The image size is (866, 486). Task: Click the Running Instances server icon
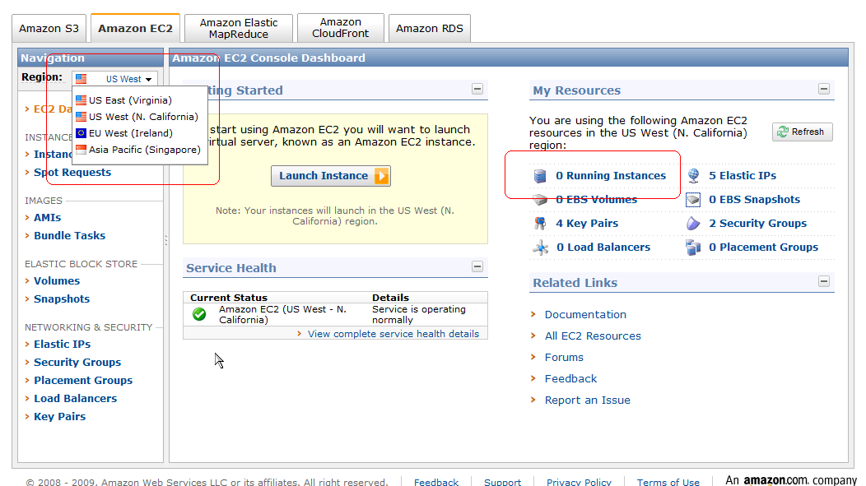pyautogui.click(x=540, y=176)
